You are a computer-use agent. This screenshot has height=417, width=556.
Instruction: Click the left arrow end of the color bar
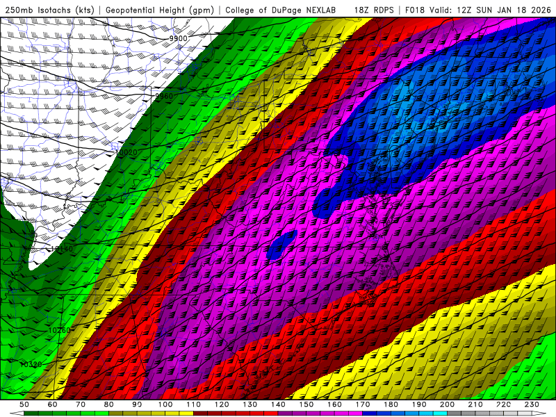coord(17,414)
